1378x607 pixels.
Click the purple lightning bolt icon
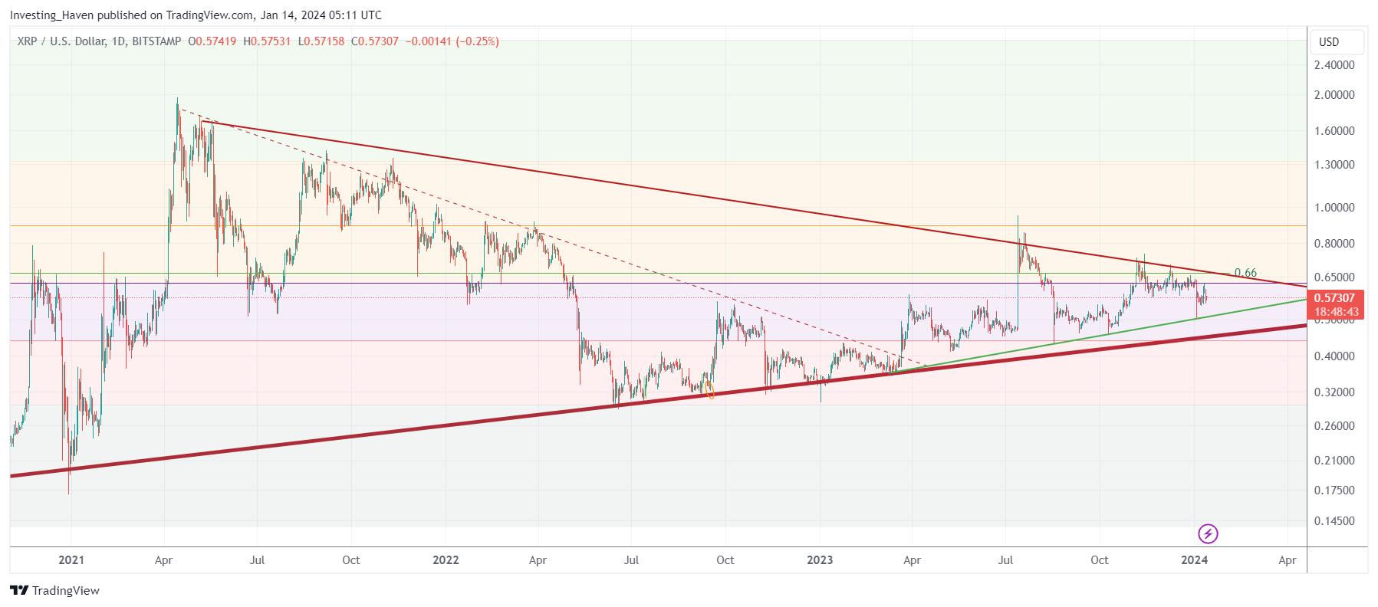[x=1208, y=533]
